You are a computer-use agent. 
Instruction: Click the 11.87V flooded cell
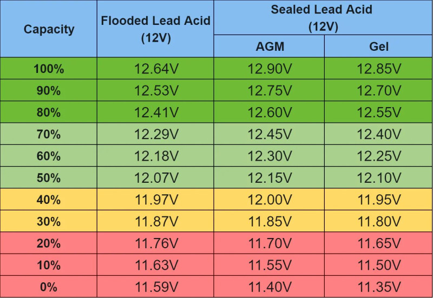pyautogui.click(x=156, y=222)
